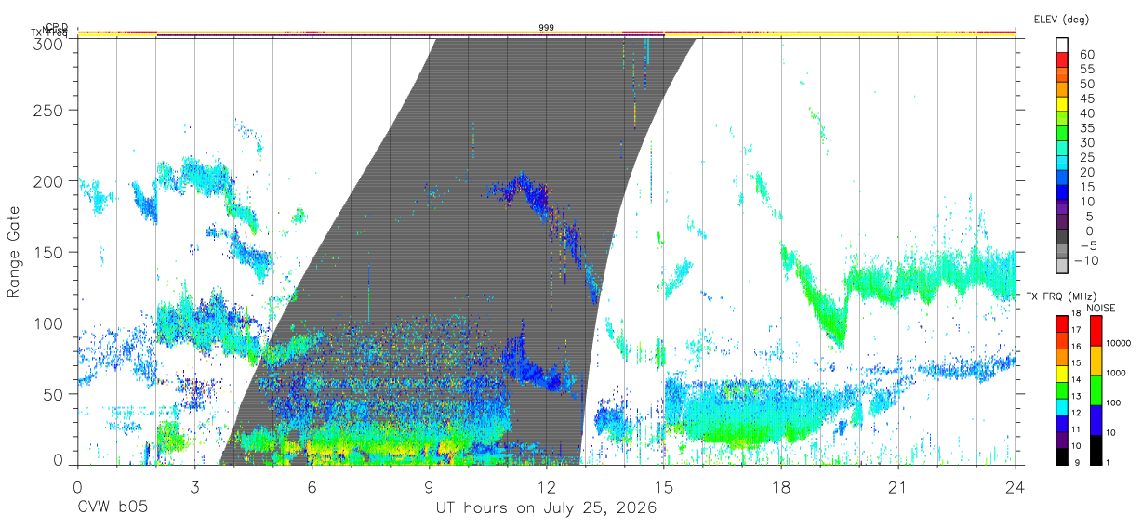
Task: Click the "10000" label on NOISE legend
Action: pos(1119,343)
